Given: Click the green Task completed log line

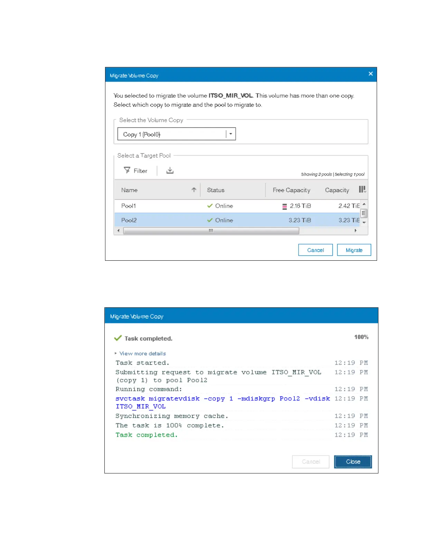Looking at the screenshot, I should [147, 435].
